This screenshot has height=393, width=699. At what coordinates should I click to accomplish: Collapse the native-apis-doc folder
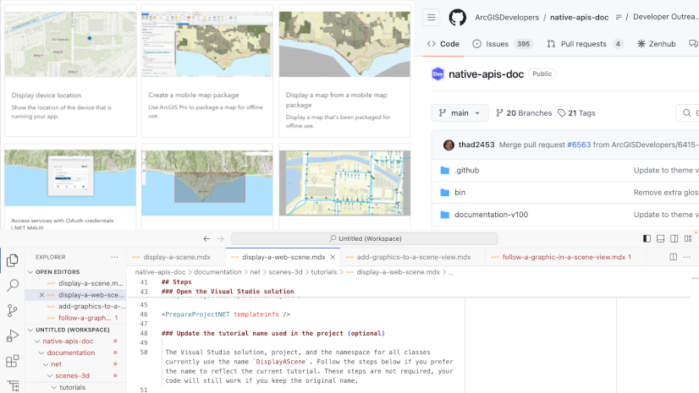(37, 341)
